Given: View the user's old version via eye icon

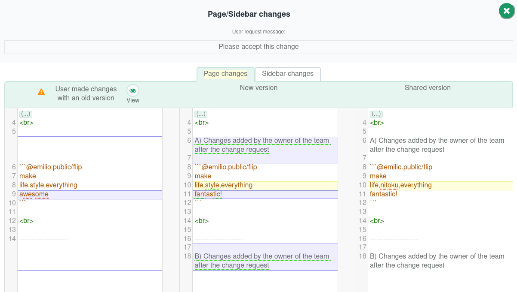Looking at the screenshot, I should click(x=133, y=90).
